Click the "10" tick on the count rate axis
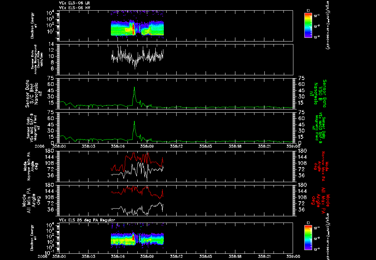 [x=51, y=57]
